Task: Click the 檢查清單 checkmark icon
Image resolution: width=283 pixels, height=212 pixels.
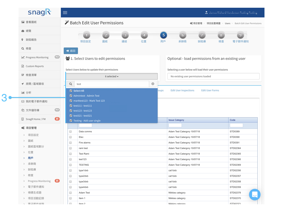Action: coord(23,75)
